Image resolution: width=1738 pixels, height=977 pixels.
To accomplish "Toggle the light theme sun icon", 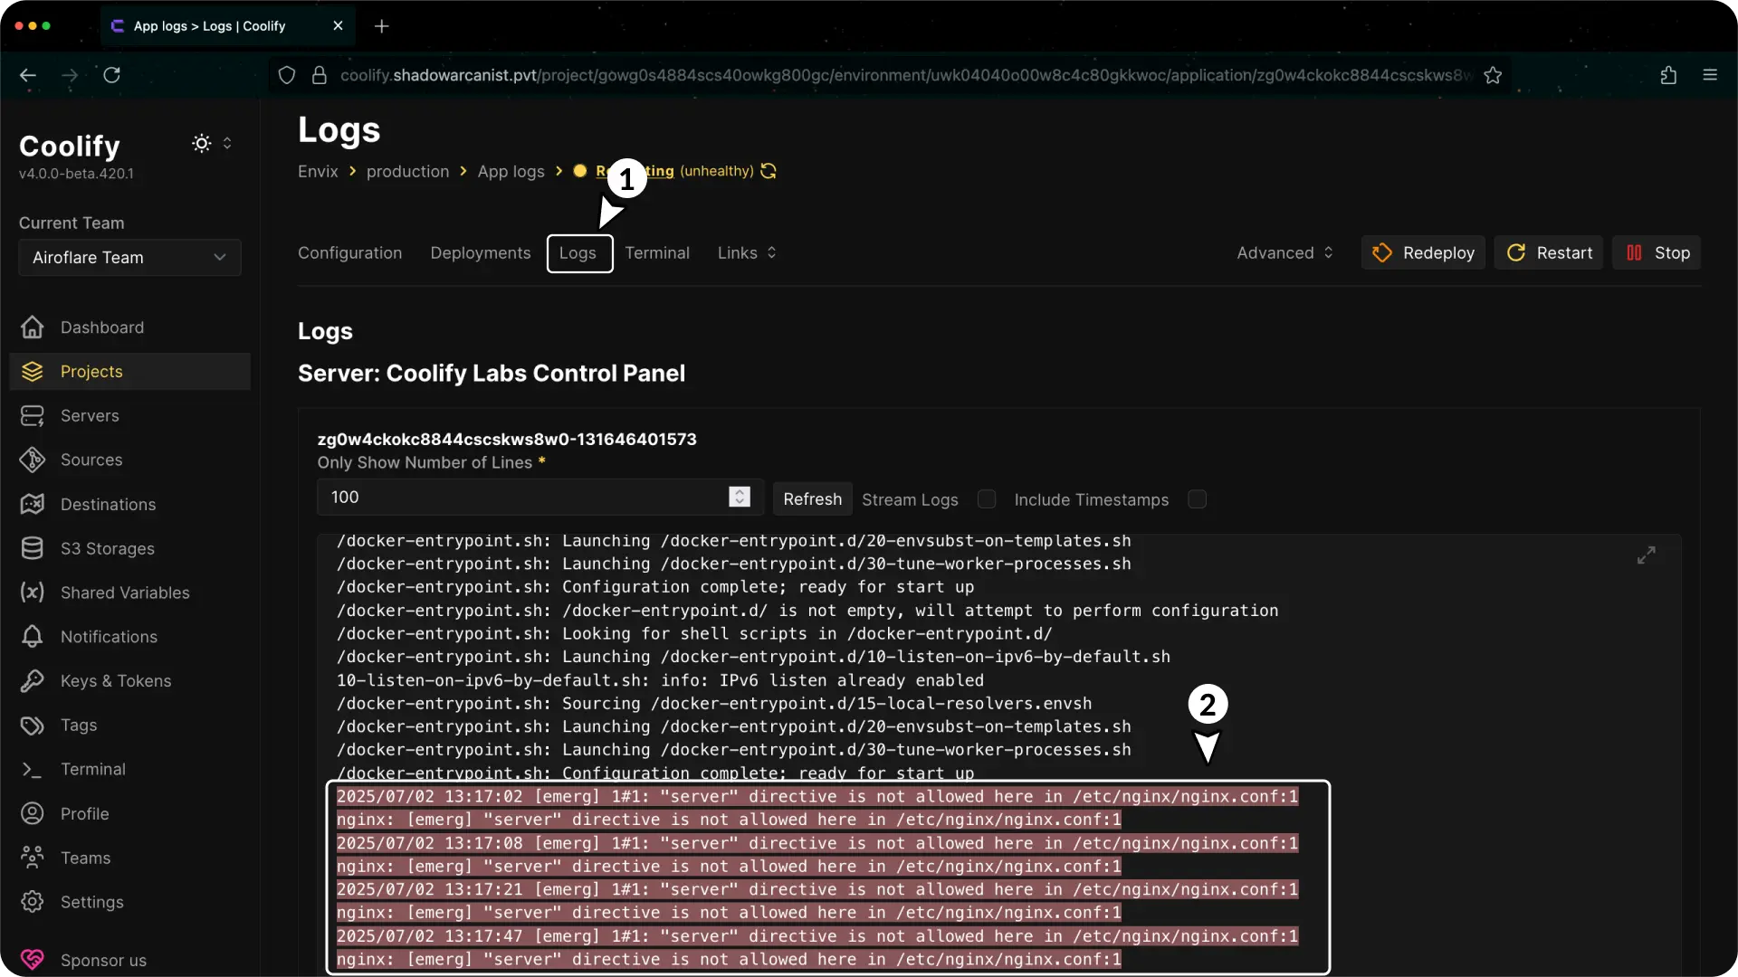I will 202,143.
